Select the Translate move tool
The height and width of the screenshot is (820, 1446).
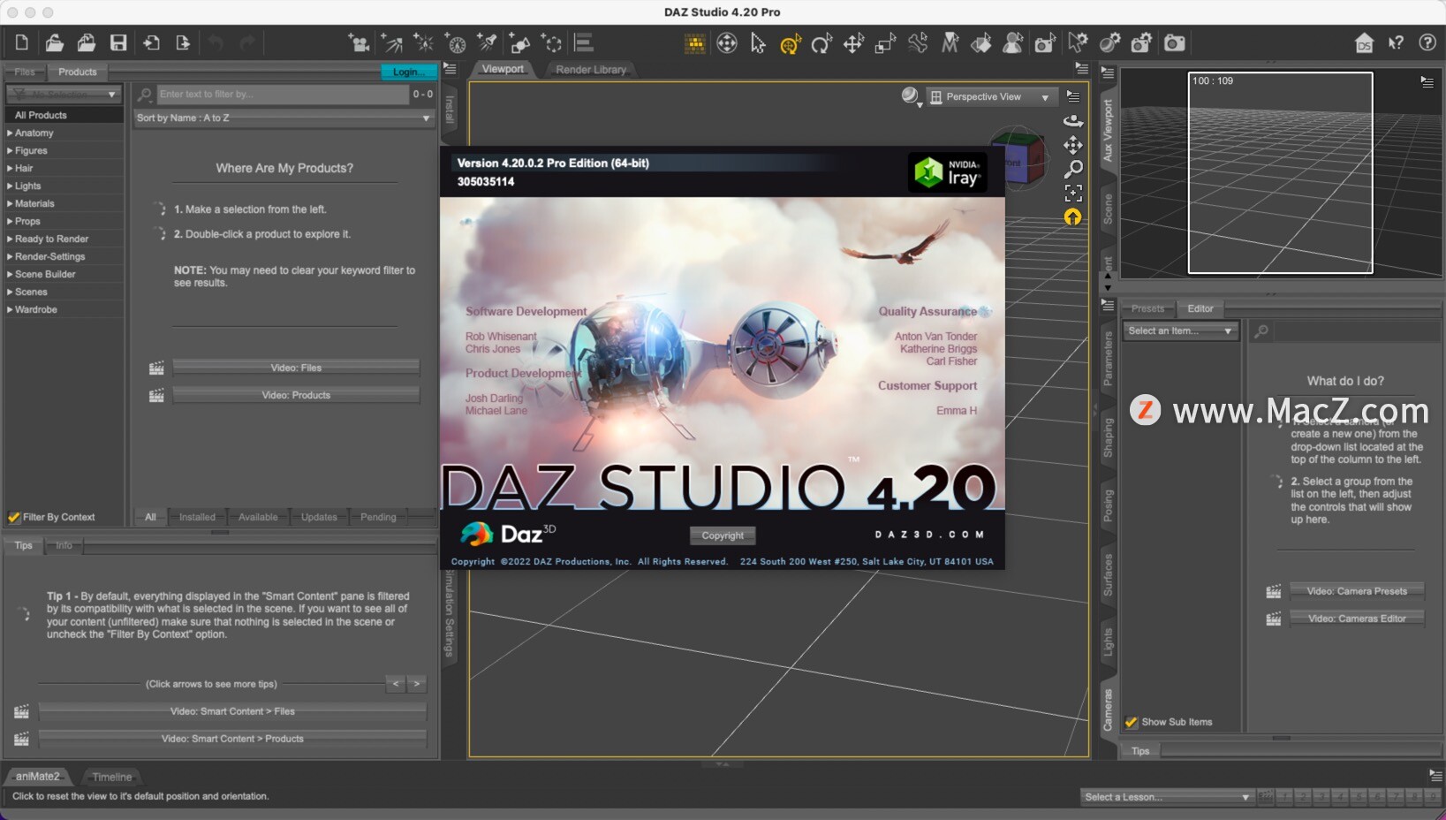853,42
